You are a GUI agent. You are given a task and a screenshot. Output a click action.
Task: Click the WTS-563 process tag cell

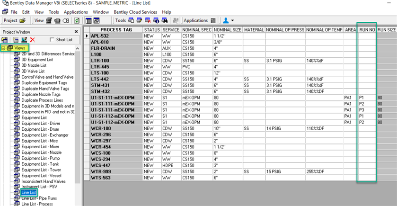[x=116, y=178]
